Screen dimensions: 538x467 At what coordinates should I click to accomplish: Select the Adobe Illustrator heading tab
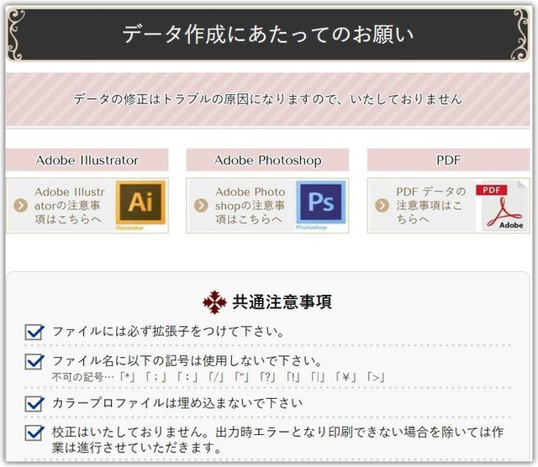pyautogui.click(x=87, y=160)
